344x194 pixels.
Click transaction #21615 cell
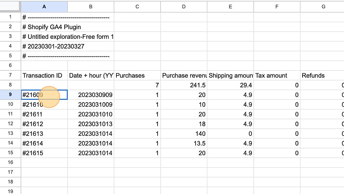click(x=44, y=153)
